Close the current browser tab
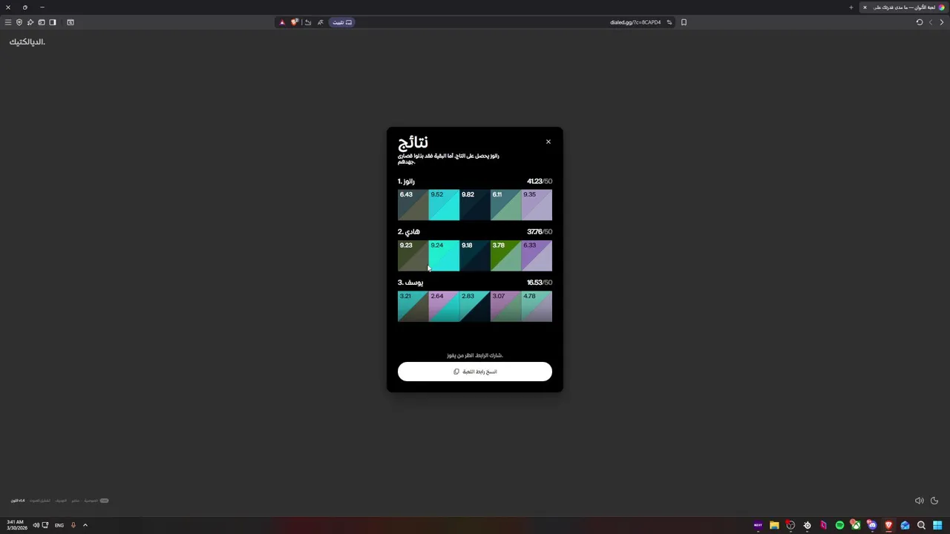This screenshot has width=950, height=534. click(865, 7)
